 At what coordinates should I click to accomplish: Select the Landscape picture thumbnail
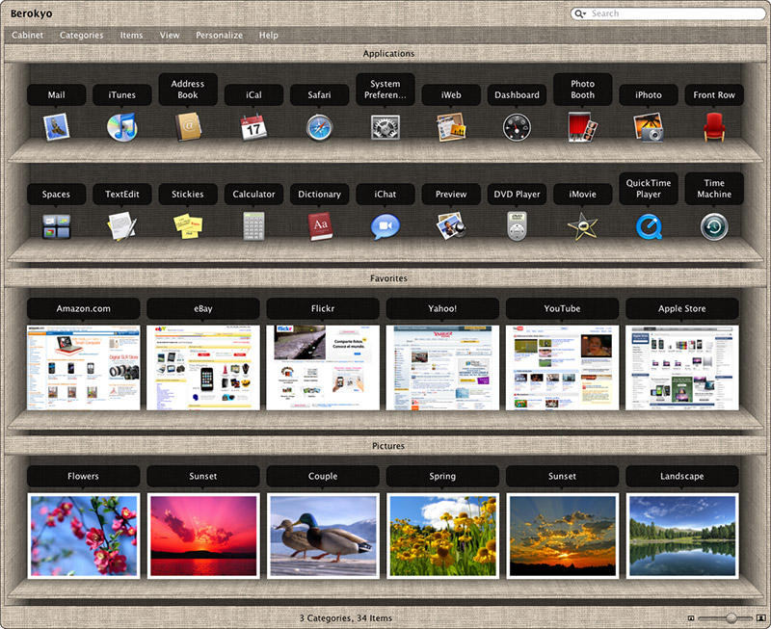click(x=682, y=537)
